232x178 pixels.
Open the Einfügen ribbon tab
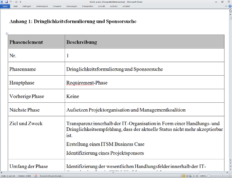28,7
